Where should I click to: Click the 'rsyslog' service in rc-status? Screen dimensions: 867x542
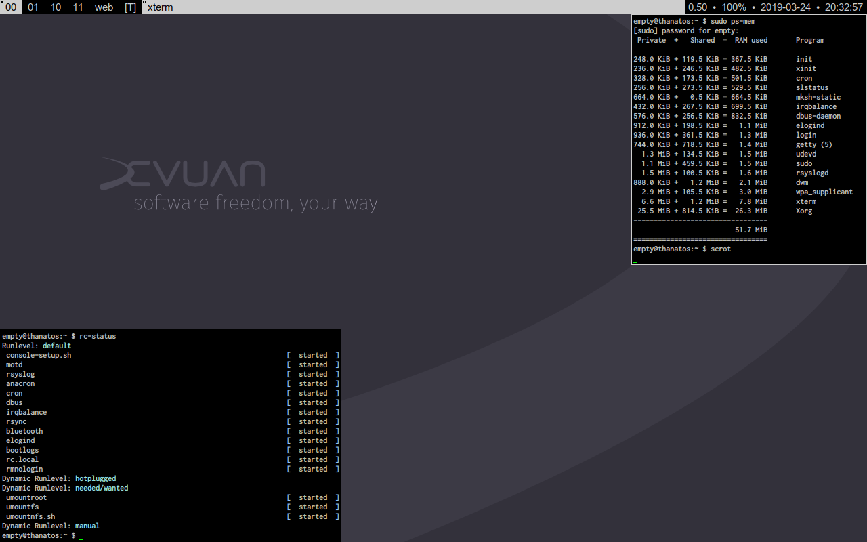pos(20,374)
